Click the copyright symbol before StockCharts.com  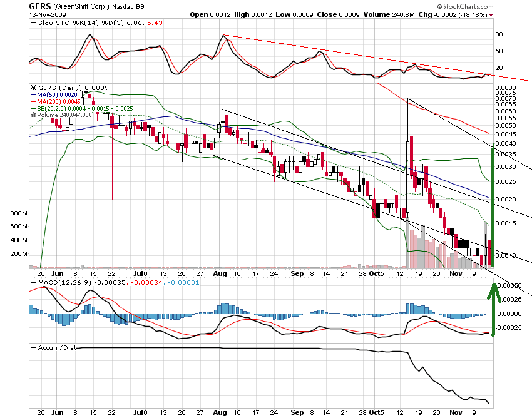[440, 6]
